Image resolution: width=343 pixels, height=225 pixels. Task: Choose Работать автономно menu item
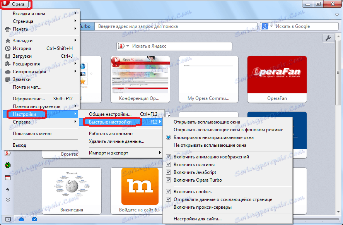point(121,134)
